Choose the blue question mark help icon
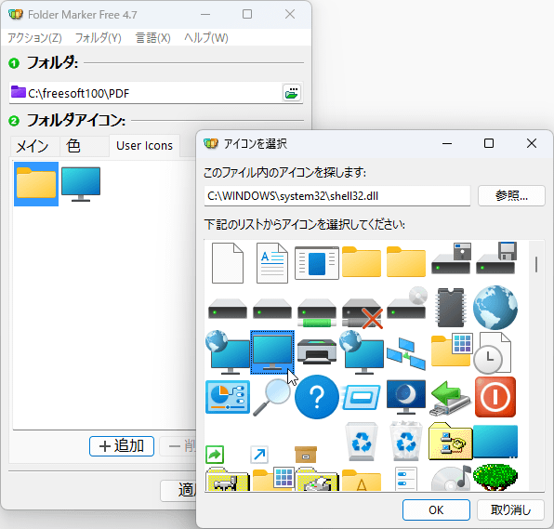Viewport: 554px width, 529px height. tap(317, 397)
